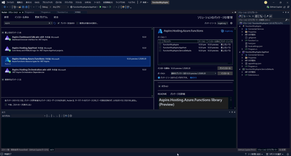Open the nuget.org link in package details
Image resolution: width=291 pixels, height=156 pixels.
[x=228, y=31]
